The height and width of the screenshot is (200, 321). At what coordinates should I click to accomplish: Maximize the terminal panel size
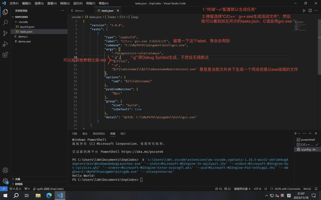(x=310, y=133)
